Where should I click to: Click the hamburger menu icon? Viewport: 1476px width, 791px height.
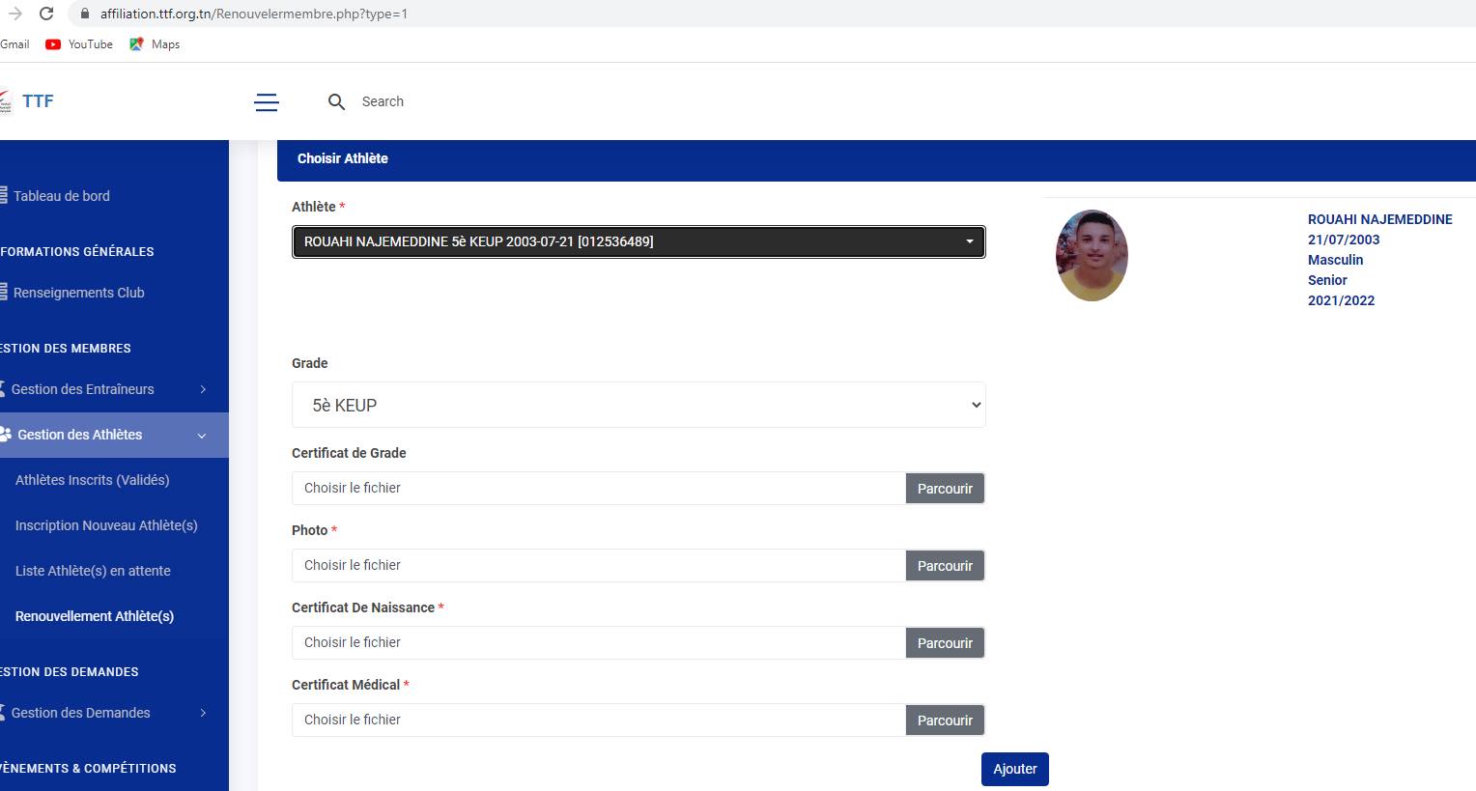(x=267, y=102)
